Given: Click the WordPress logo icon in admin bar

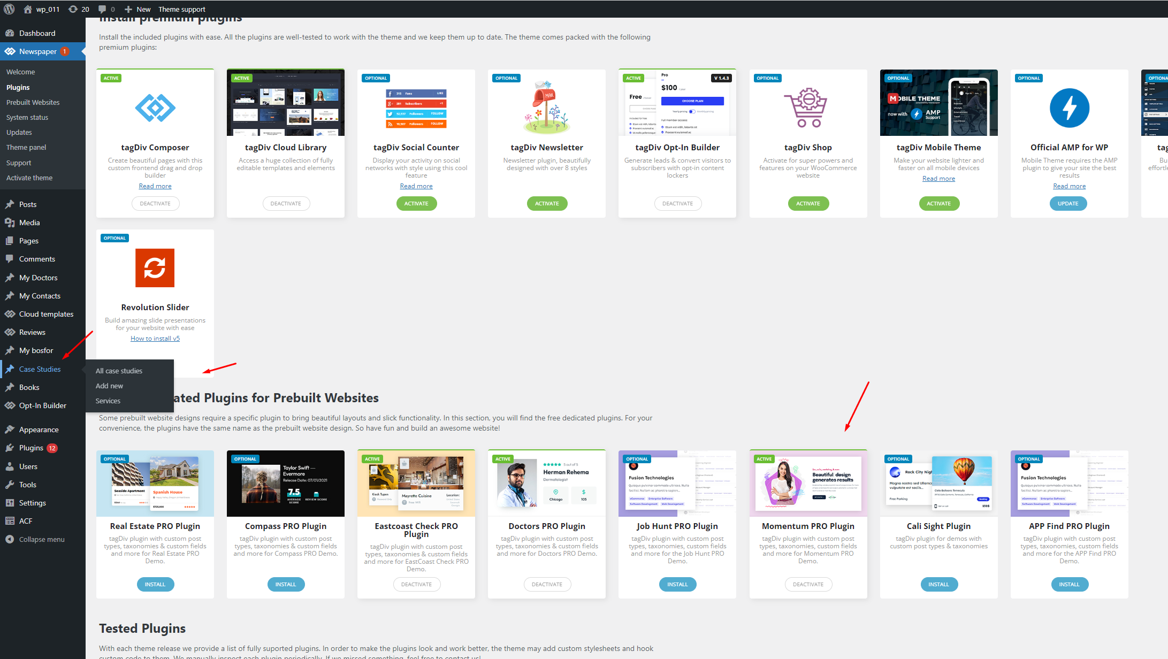Looking at the screenshot, I should pos(9,9).
